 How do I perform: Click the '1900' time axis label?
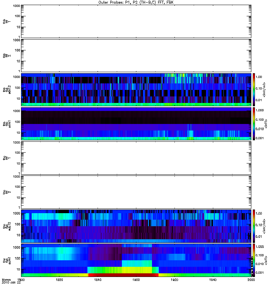(136, 280)
